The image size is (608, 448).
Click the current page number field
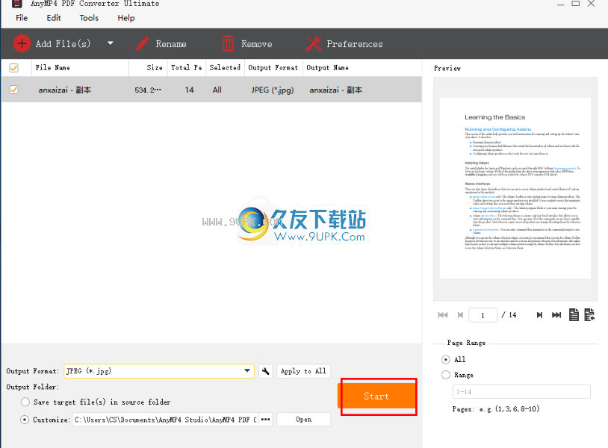click(x=483, y=314)
